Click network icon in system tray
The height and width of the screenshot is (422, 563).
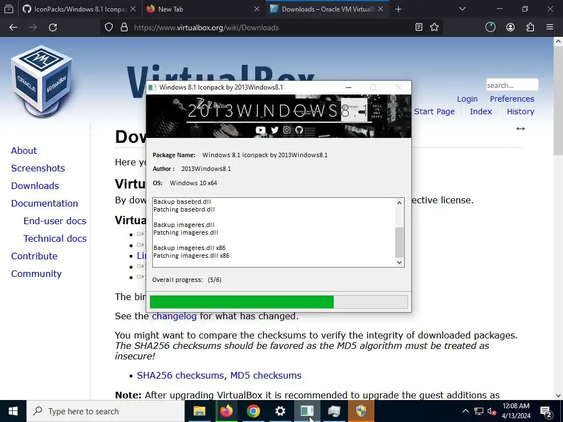(x=479, y=411)
